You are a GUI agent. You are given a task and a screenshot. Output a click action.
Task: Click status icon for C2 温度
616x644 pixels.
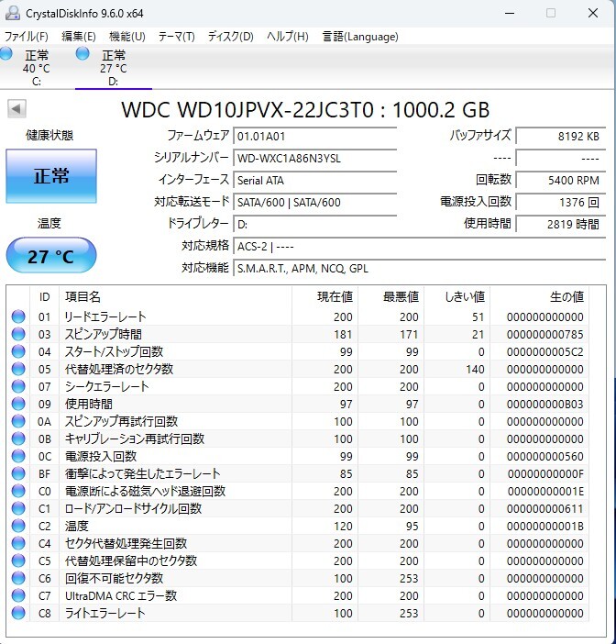[x=18, y=527]
